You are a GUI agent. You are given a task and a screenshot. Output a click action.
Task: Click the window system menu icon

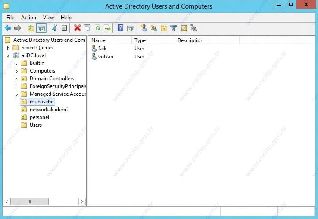pos(6,6)
